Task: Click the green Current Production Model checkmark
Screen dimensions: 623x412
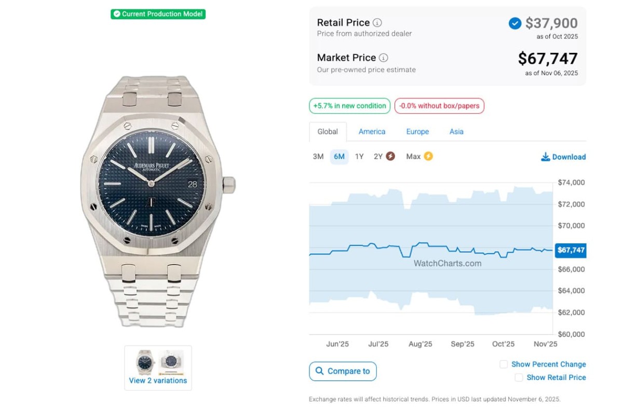Action: click(117, 14)
